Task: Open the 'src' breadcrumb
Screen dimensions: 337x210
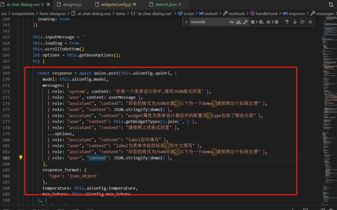Action: pyautogui.click(x=4, y=13)
